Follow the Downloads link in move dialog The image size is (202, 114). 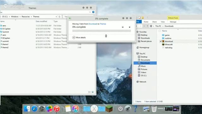coord(93,24)
